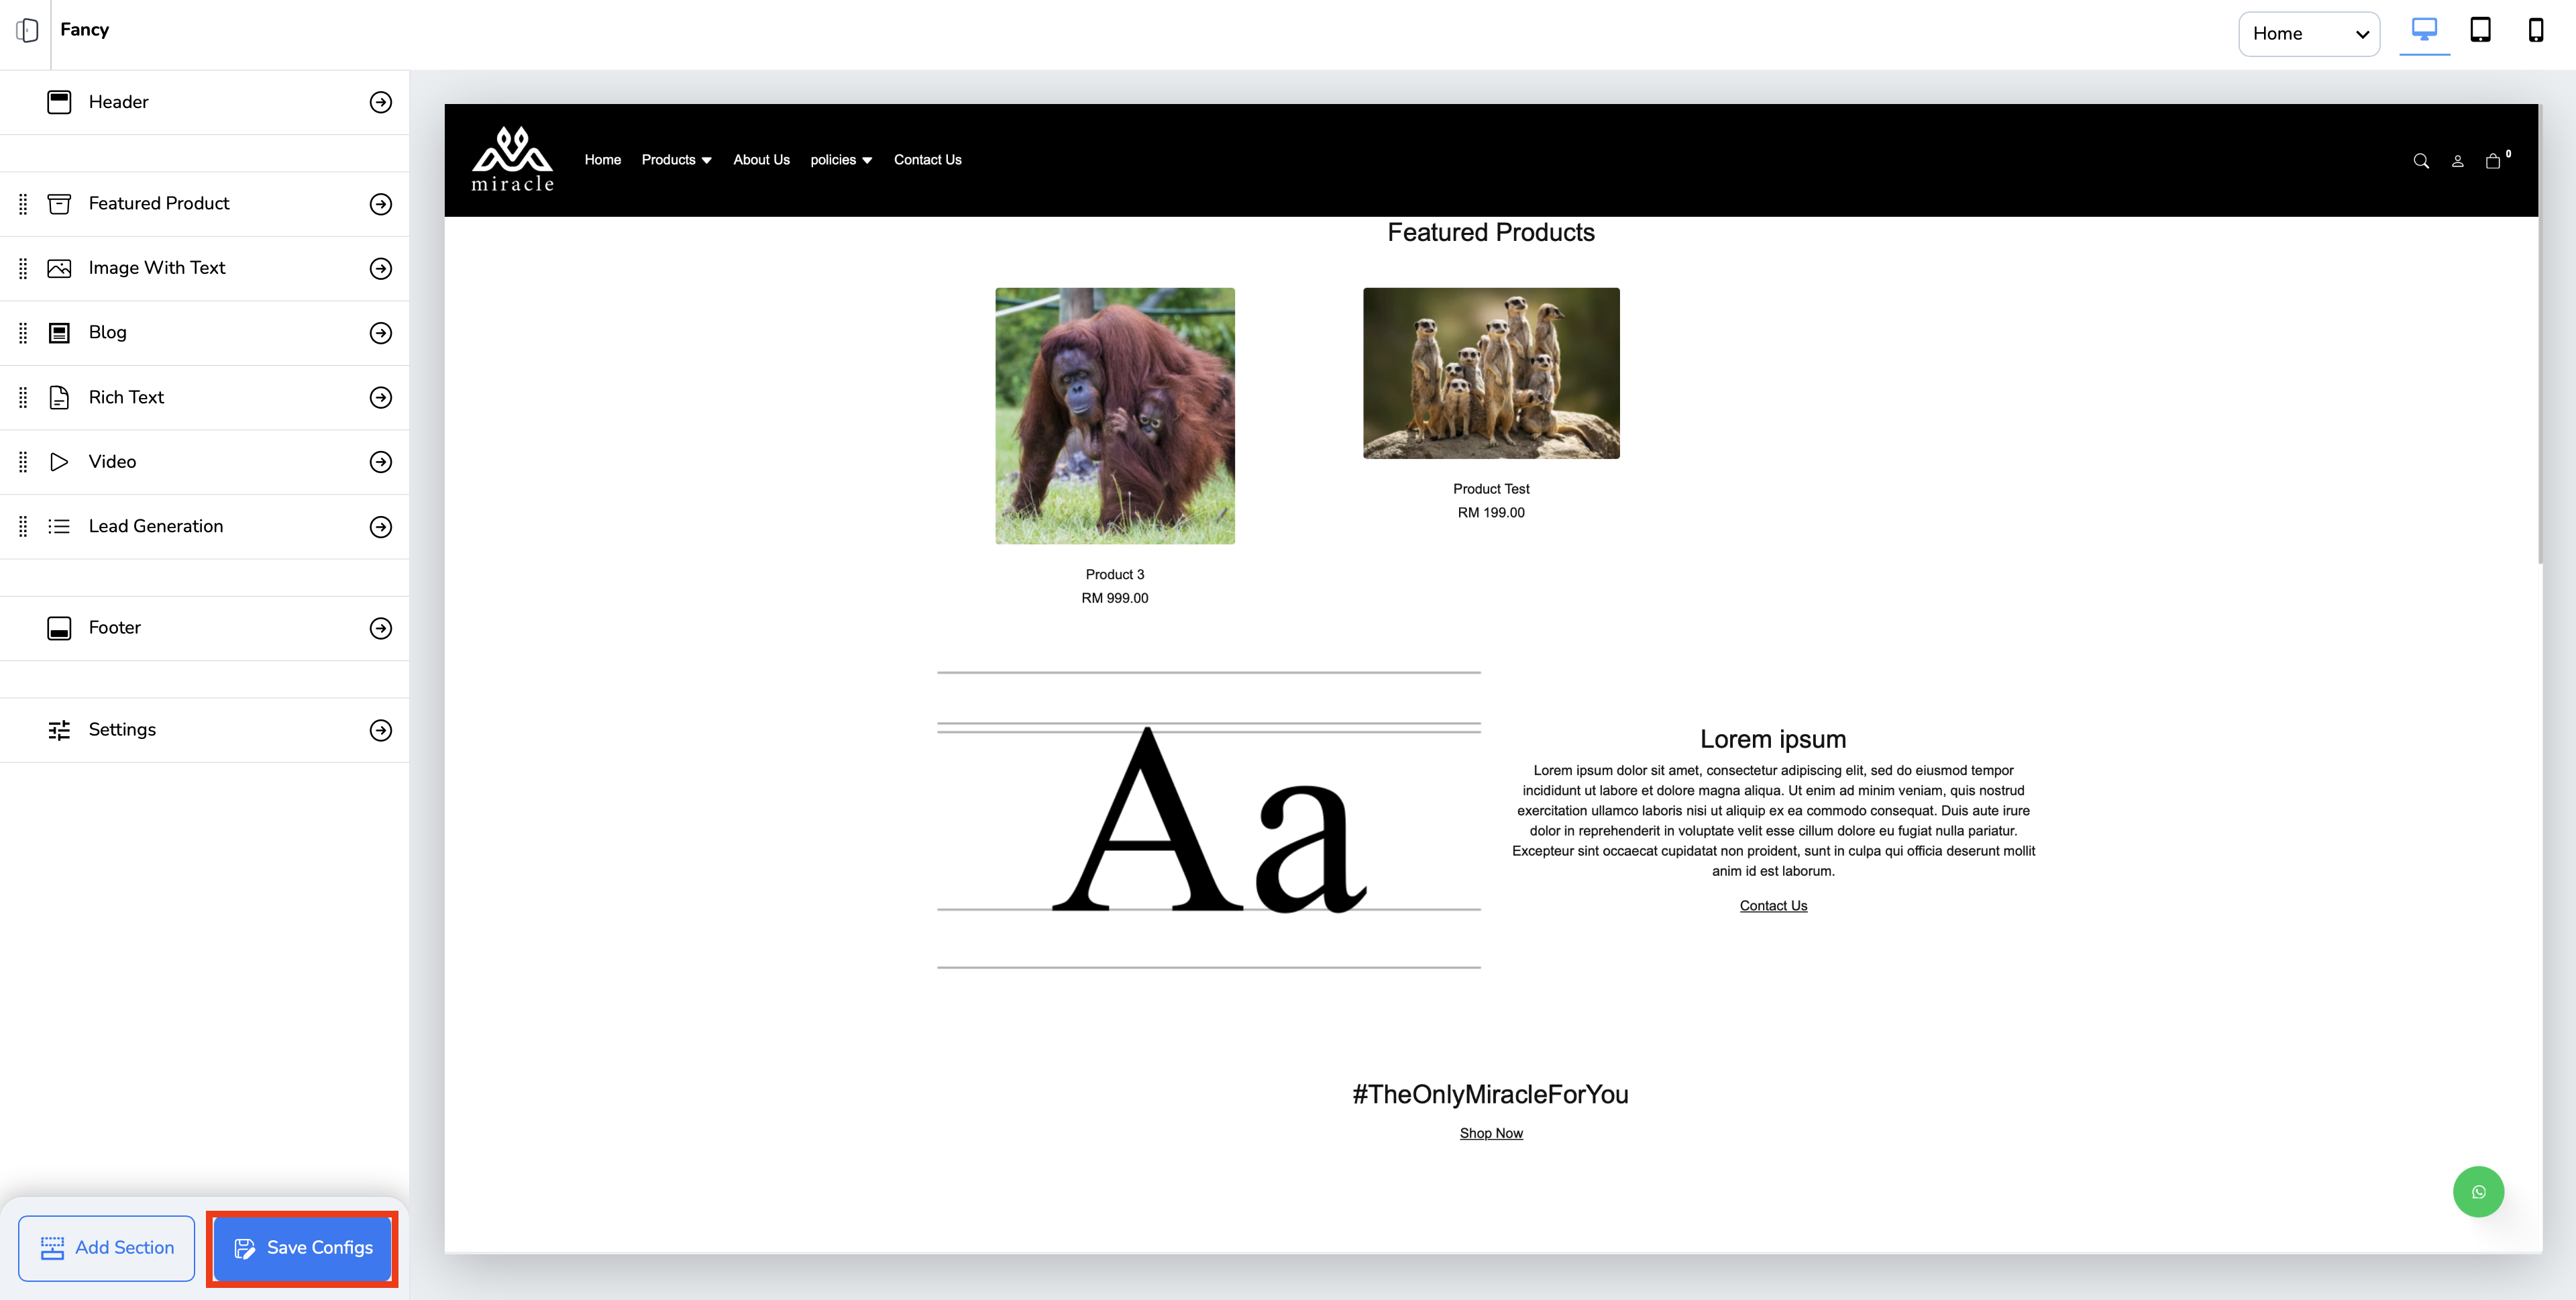2576x1300 pixels.
Task: Click the Add Section button
Action: [x=106, y=1248]
